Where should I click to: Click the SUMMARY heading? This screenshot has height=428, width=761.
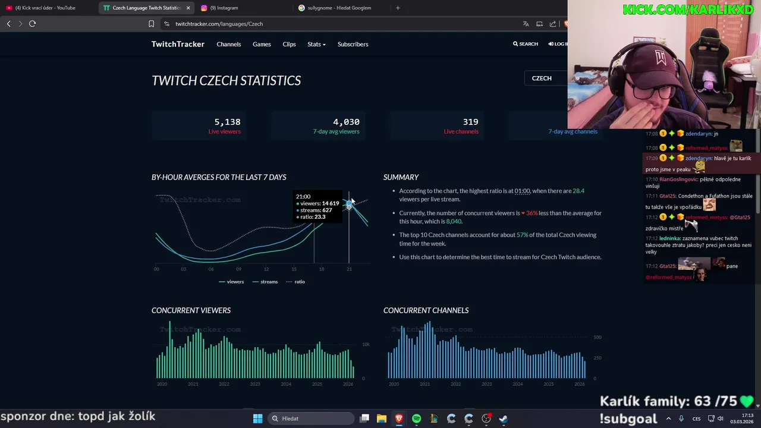[401, 177]
